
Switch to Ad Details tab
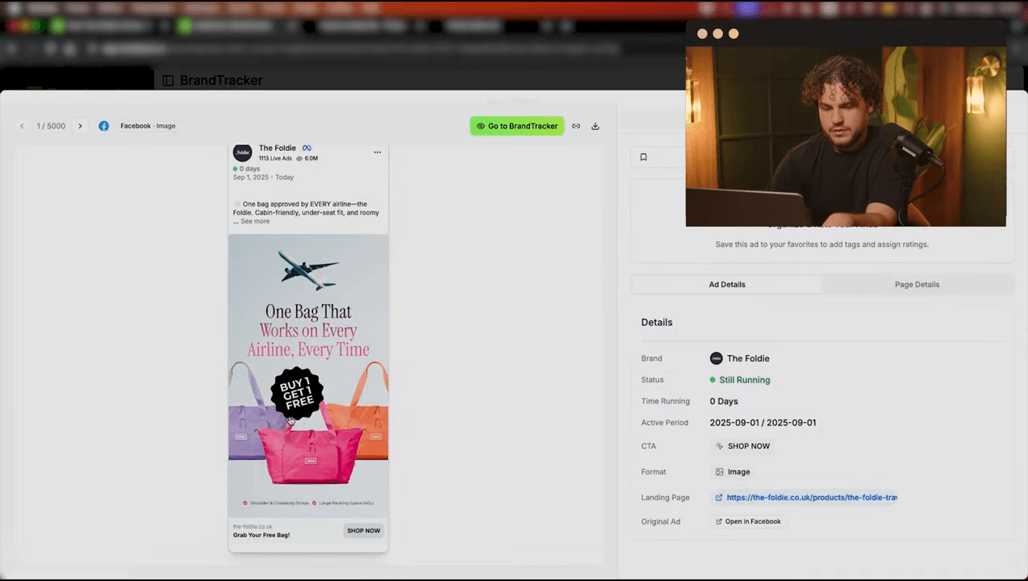point(727,284)
